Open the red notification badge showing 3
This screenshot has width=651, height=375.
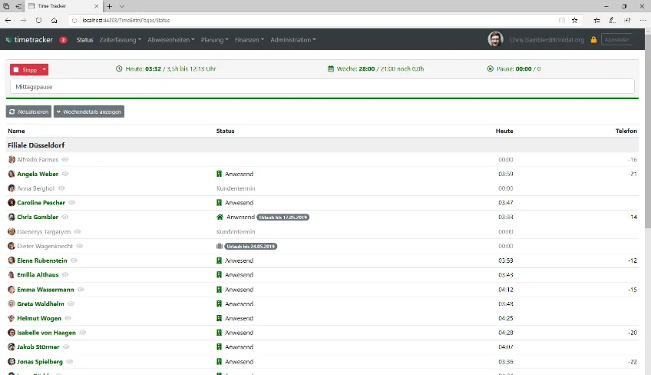pyautogui.click(x=63, y=40)
